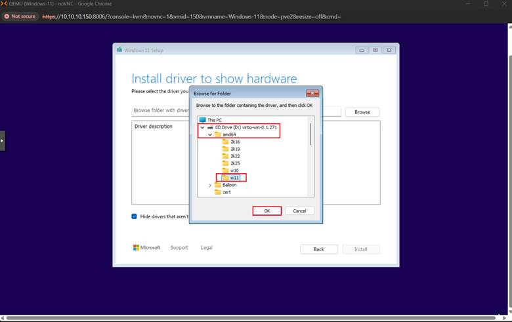Collapse the amd64 folder node

pyautogui.click(x=210, y=134)
